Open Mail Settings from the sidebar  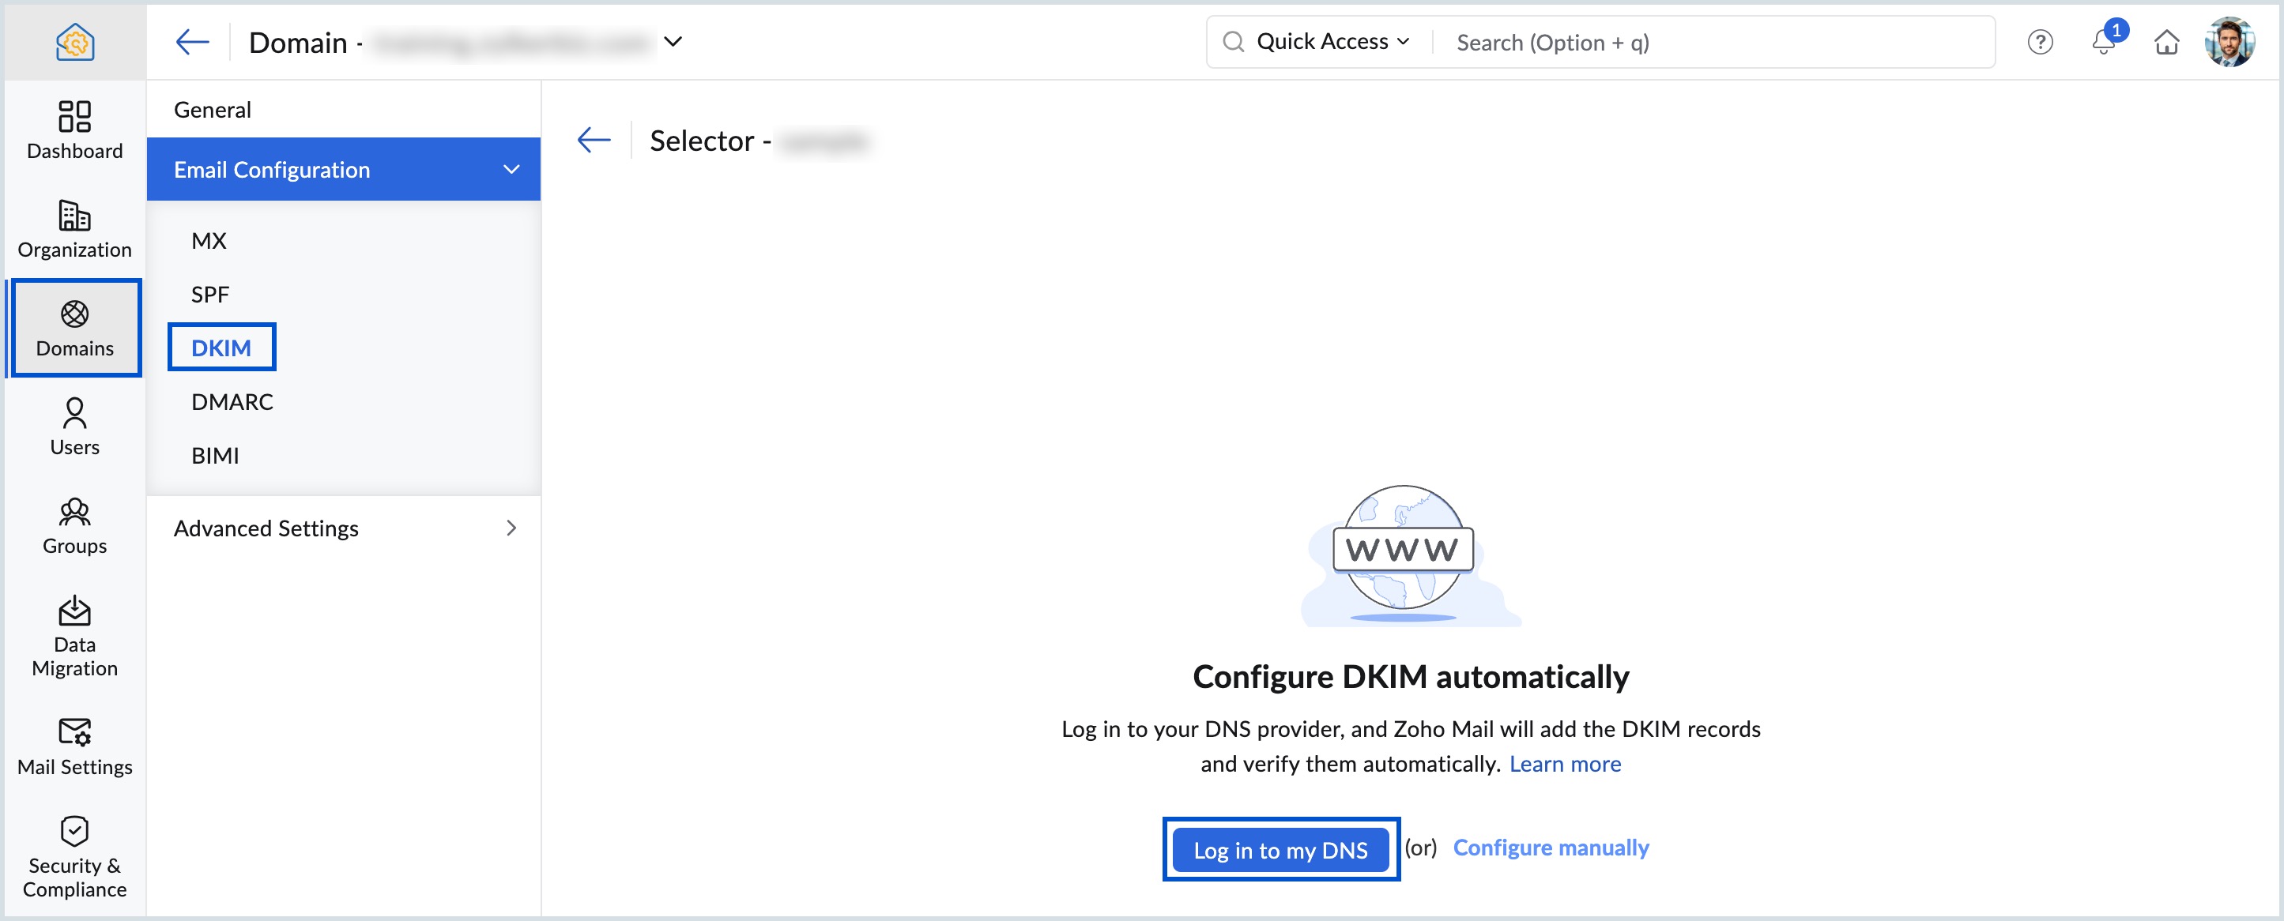[x=74, y=746]
